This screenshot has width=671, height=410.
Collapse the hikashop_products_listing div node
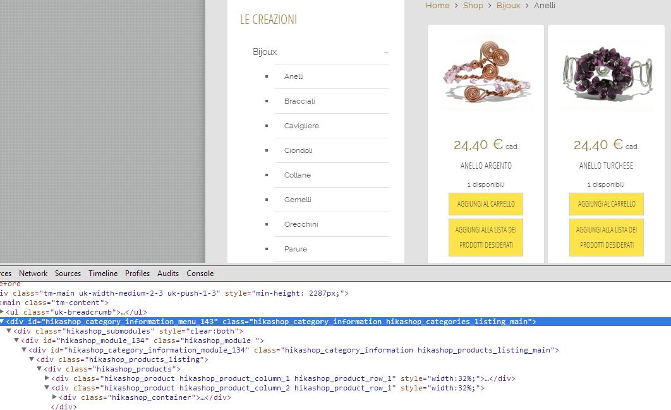[x=31, y=359]
